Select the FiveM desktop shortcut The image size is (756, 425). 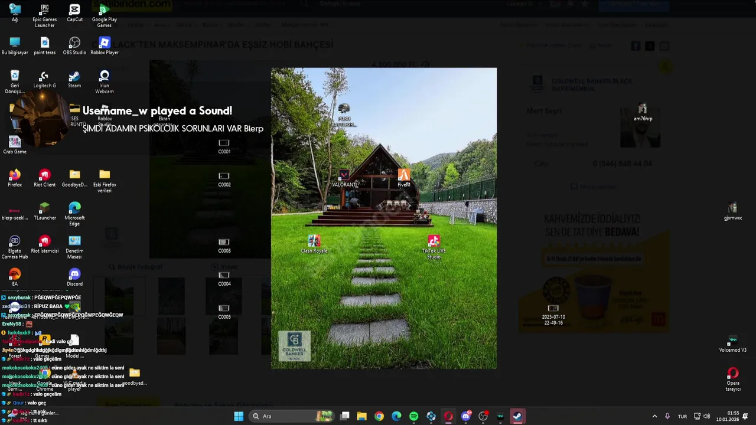[404, 178]
